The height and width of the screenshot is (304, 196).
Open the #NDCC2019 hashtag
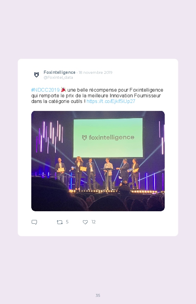point(45,90)
